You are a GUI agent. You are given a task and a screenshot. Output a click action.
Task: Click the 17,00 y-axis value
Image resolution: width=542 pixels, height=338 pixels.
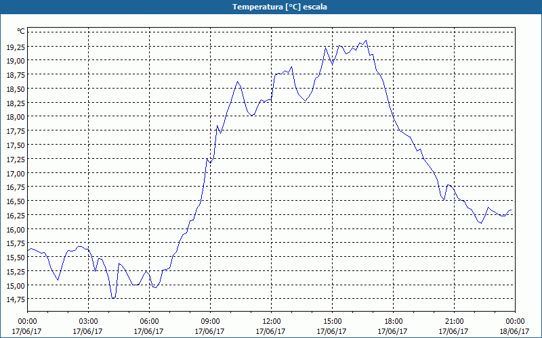[16, 173]
